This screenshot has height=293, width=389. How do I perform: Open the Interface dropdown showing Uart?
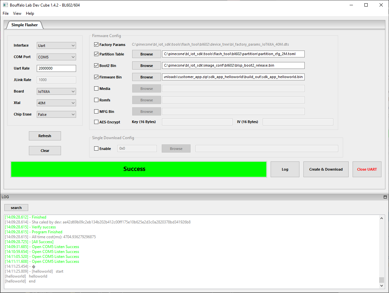click(x=56, y=46)
